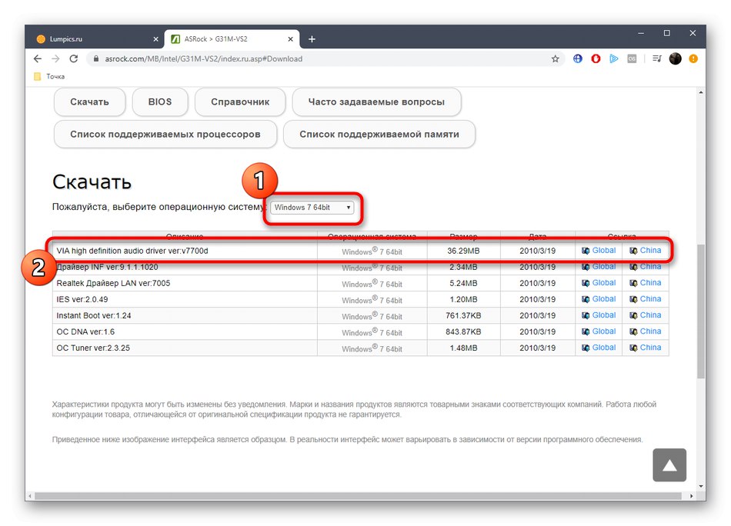
Task: Open the orange alert menu icon
Action: tap(693, 58)
